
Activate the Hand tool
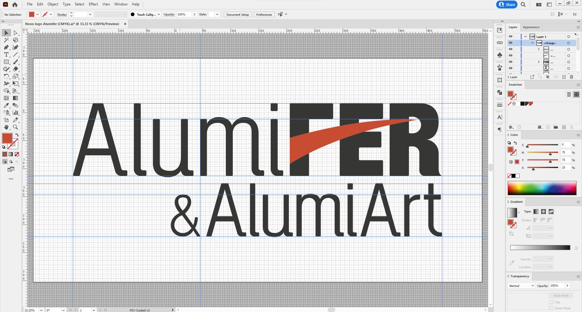(6, 127)
